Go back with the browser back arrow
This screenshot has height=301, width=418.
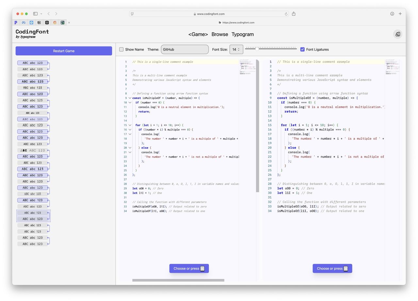coord(49,14)
